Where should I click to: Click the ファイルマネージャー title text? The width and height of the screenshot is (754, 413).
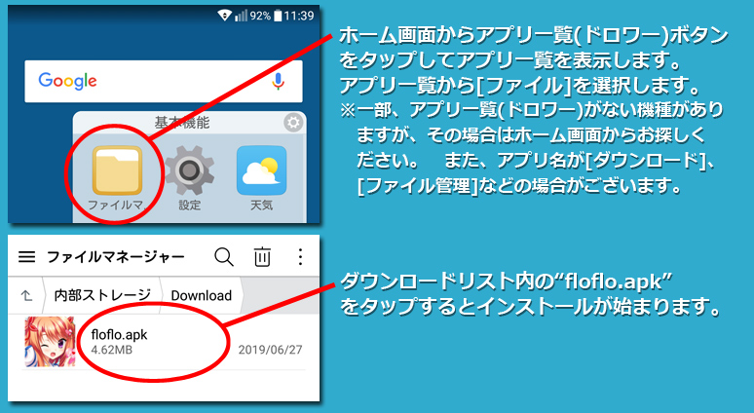115,257
